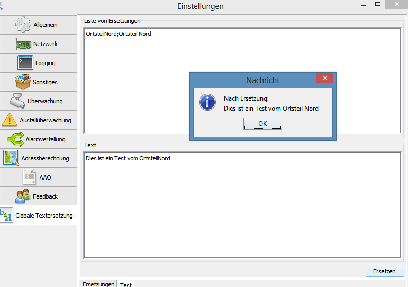Select the Test tab
This screenshot has width=408, height=287.
126,284
